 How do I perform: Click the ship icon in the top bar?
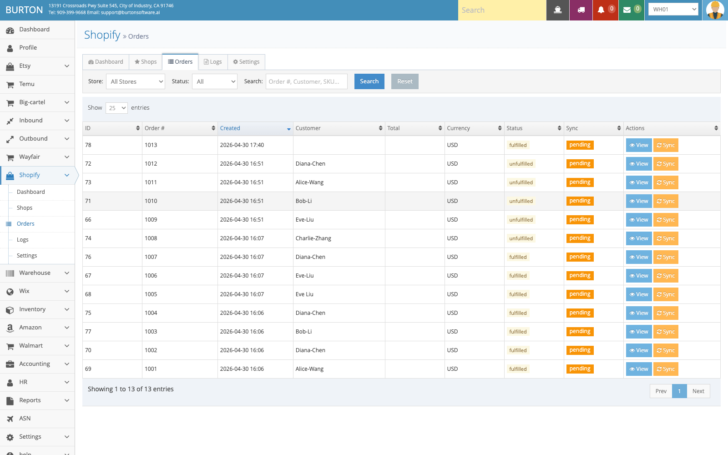coord(558,10)
